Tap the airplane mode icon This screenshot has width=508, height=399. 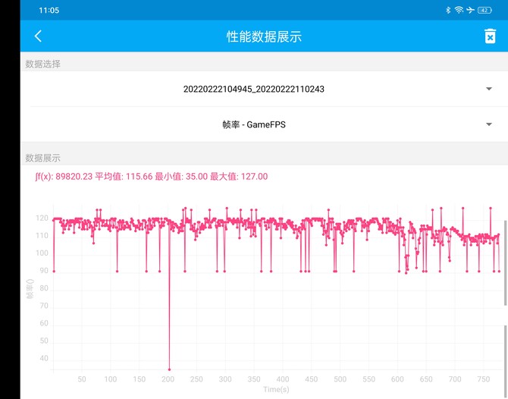tap(470, 10)
